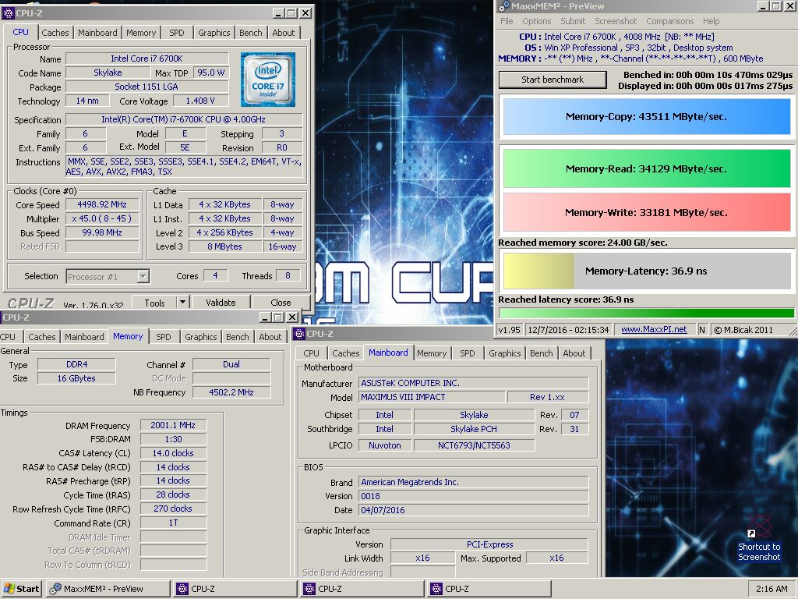This screenshot has height=599, width=798.
Task: Open the www.MaxxPI.net link
Action: click(x=654, y=330)
